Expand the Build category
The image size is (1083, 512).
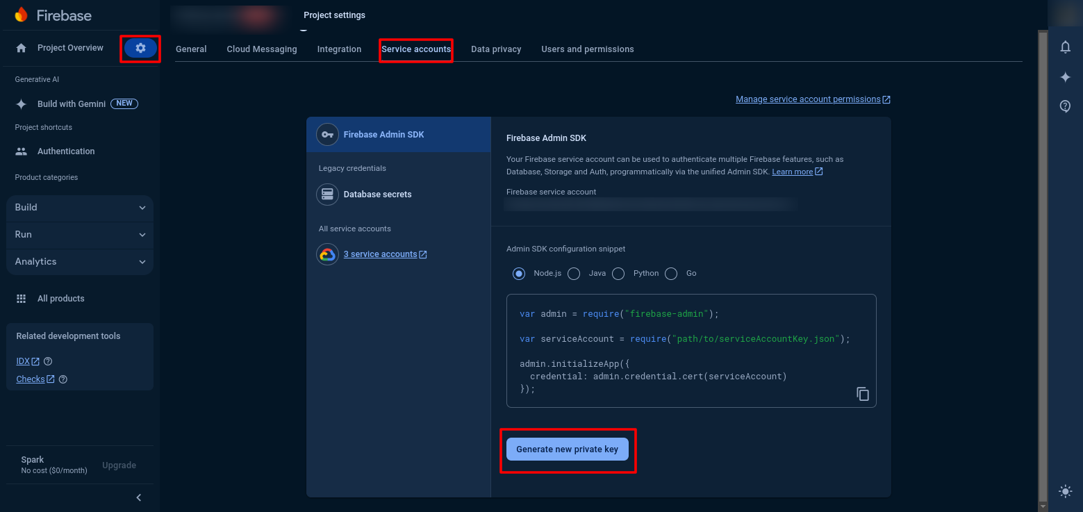click(x=80, y=208)
